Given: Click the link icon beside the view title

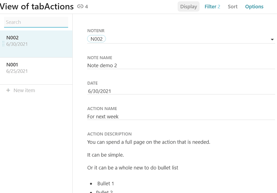Looking at the screenshot, I should tap(80, 7).
